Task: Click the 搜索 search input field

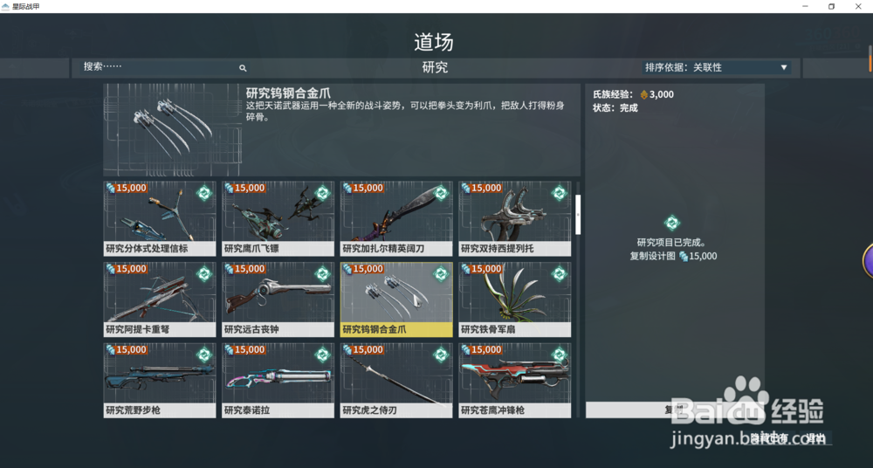Action: (160, 67)
